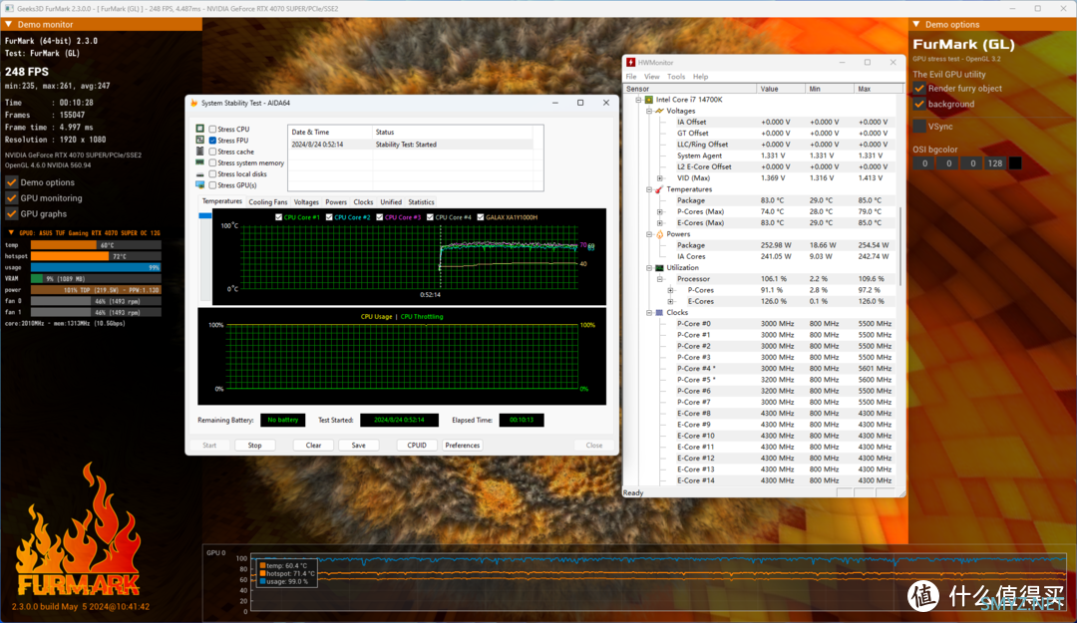Toggle GPU graphs checkbox in Demo monitor

(x=12, y=213)
